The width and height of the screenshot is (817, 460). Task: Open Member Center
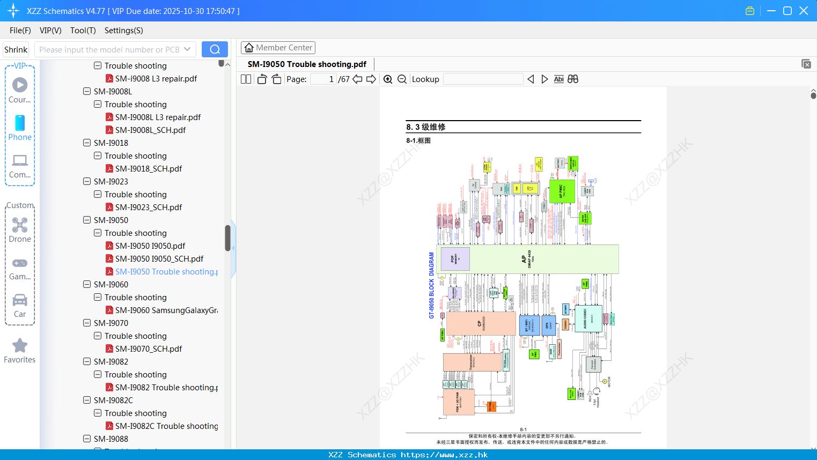[278, 48]
